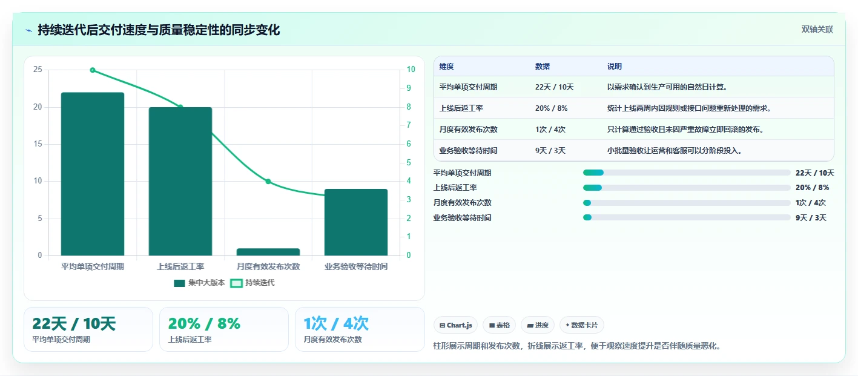Click the 20% / 8% value beside progress bar

[813, 188]
